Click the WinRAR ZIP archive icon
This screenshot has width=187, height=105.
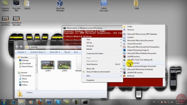tap(124, 73)
